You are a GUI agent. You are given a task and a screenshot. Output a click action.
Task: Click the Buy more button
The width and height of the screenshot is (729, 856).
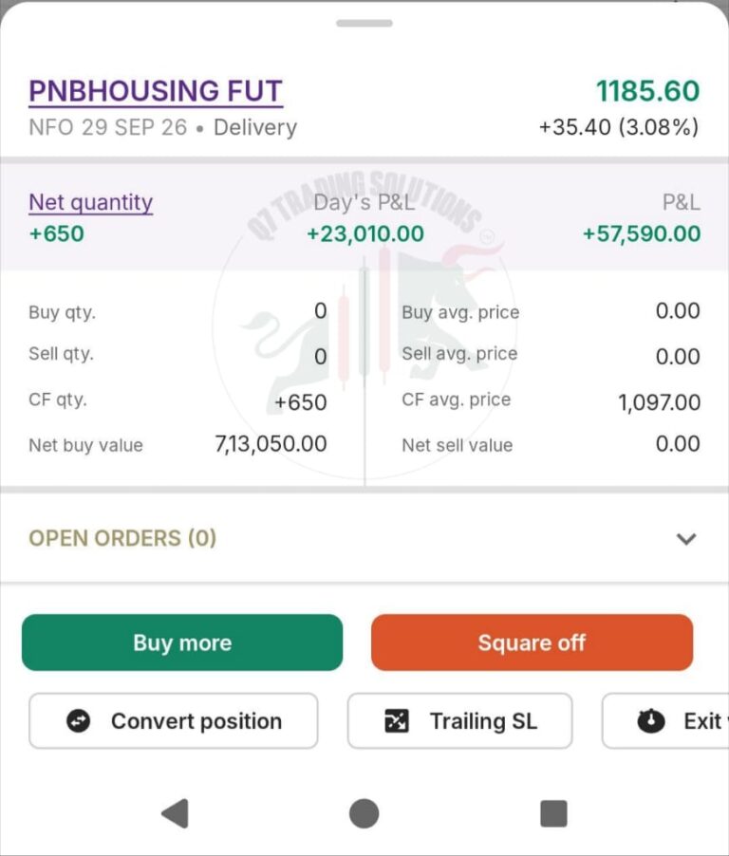tap(182, 642)
